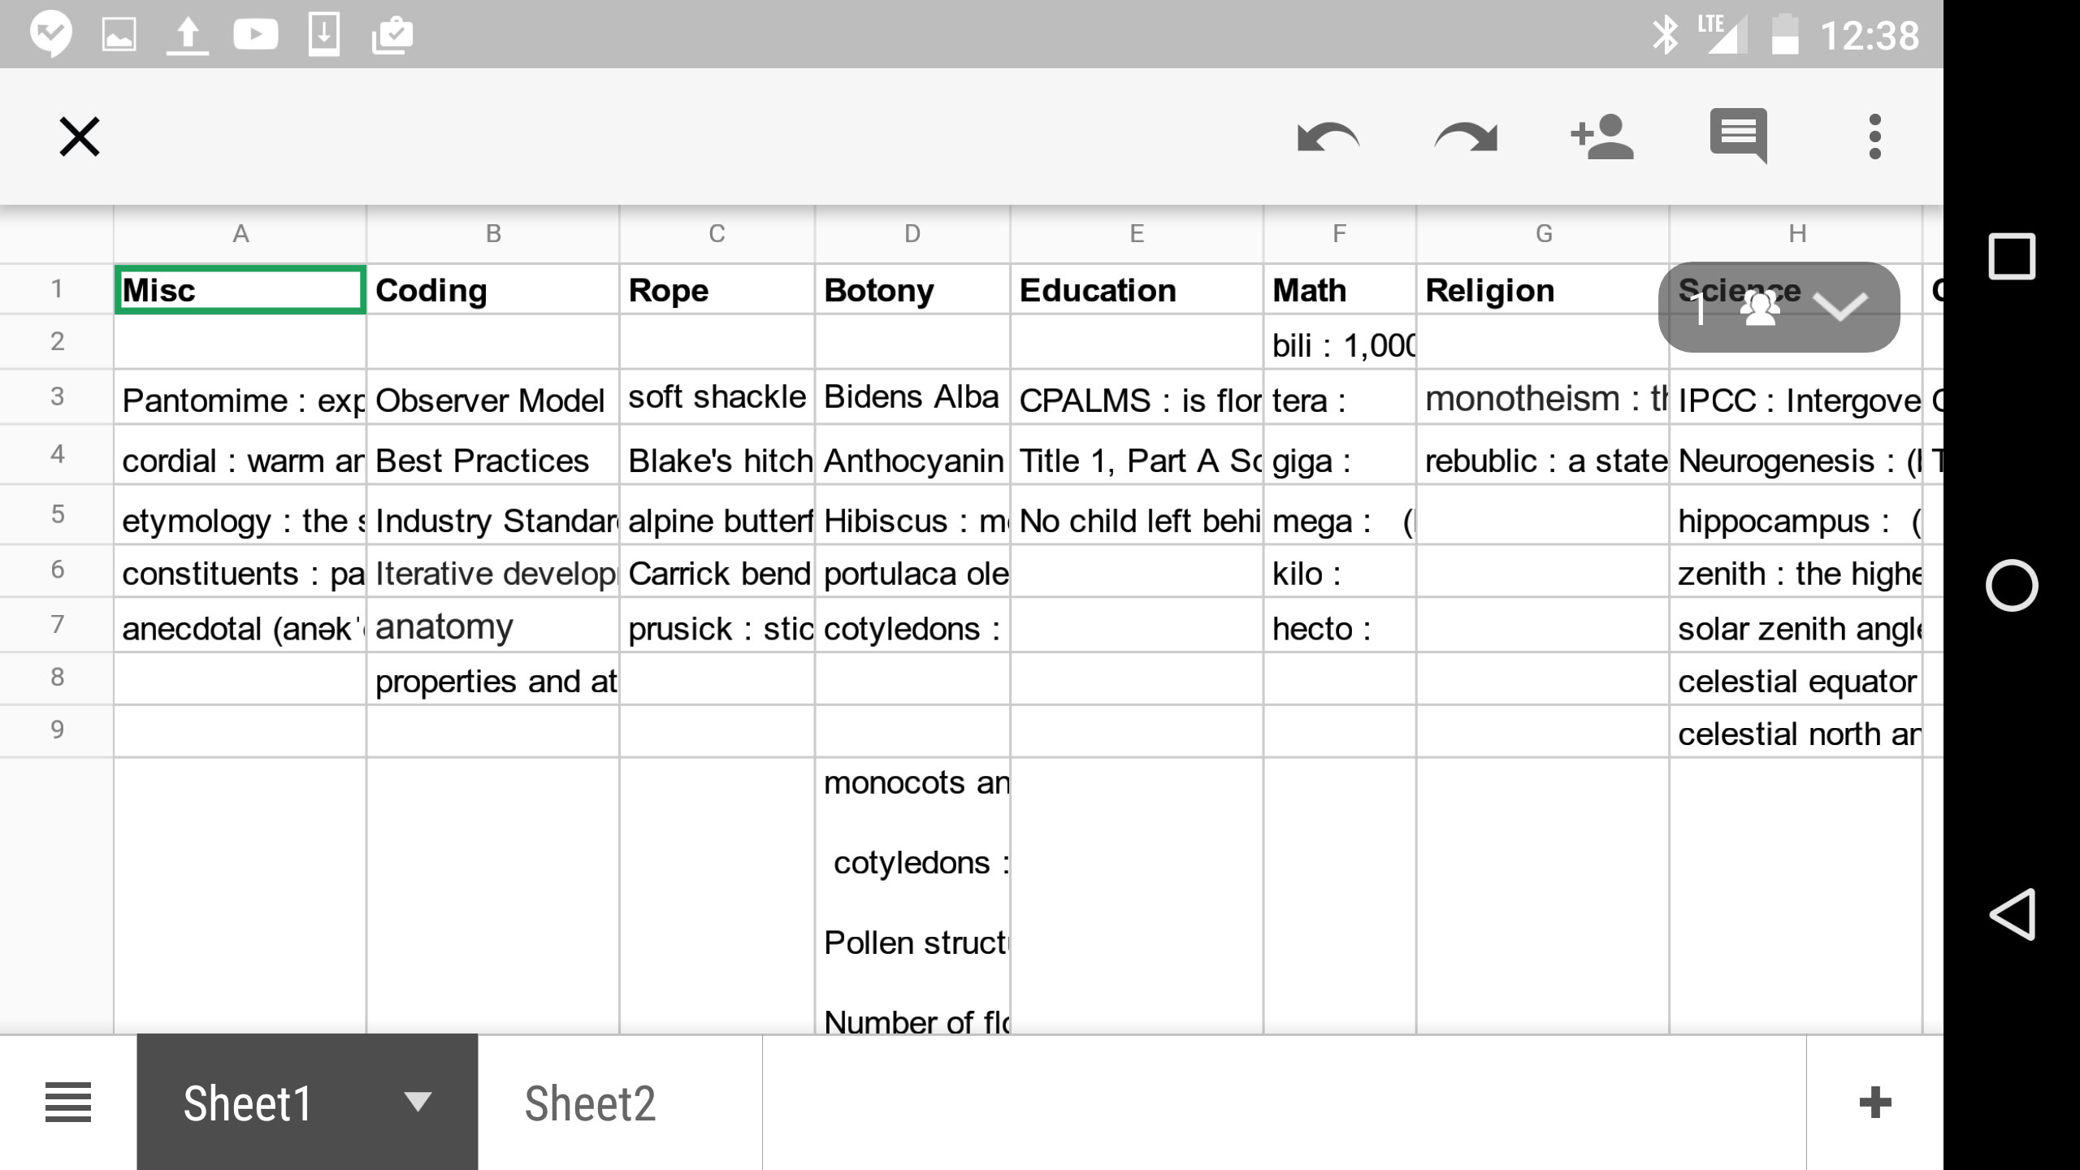The image size is (2080, 1170).
Task: Select the 'IPCC : Intergove' cell
Action: point(1796,398)
